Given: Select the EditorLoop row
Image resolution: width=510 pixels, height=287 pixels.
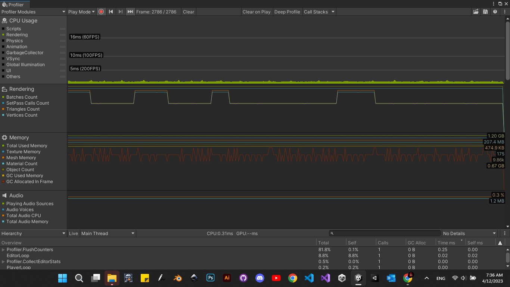Looking at the screenshot, I should (252, 256).
